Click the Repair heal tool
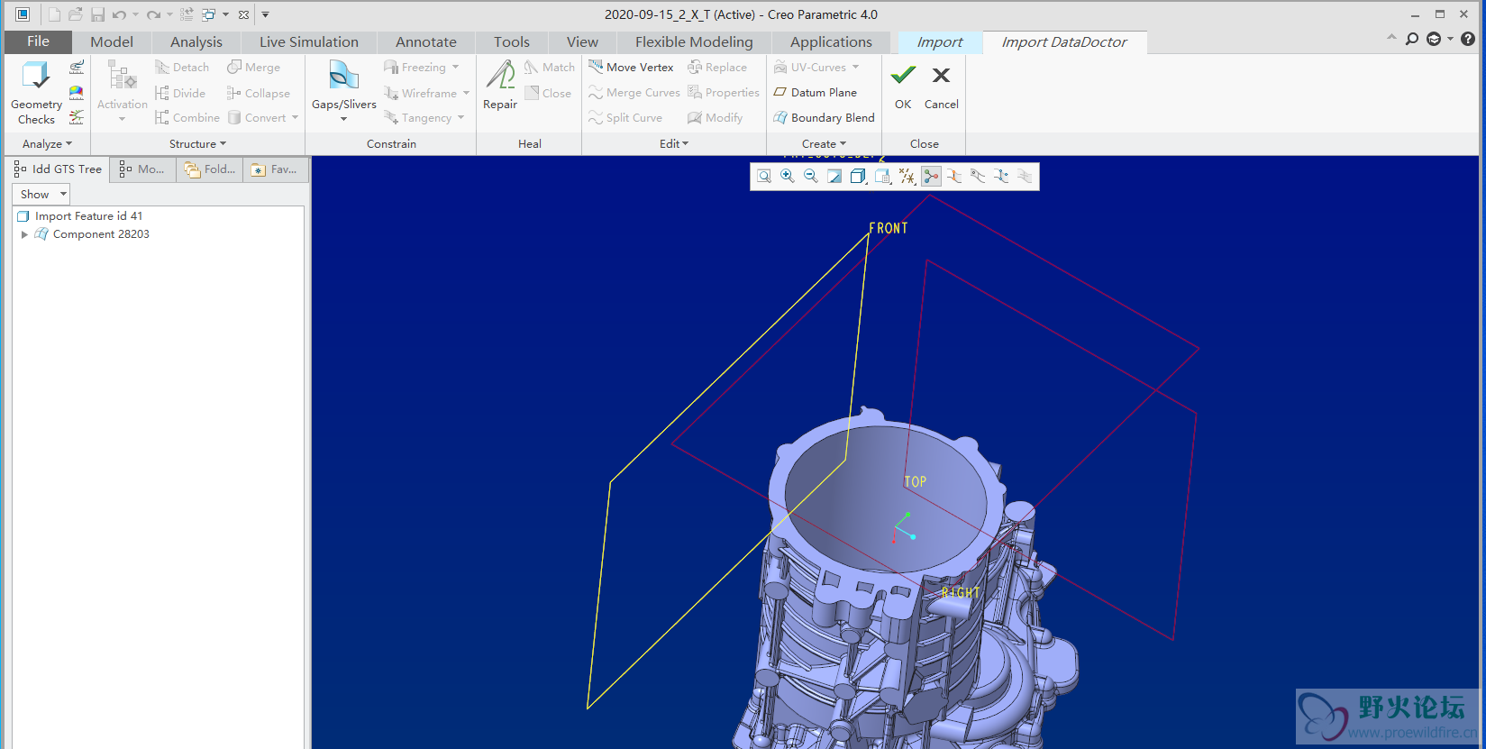This screenshot has height=749, width=1486. tap(500, 86)
